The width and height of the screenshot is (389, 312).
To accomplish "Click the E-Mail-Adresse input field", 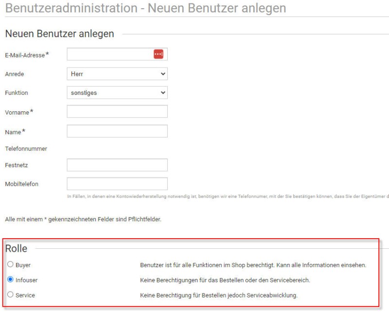I will (109, 54).
